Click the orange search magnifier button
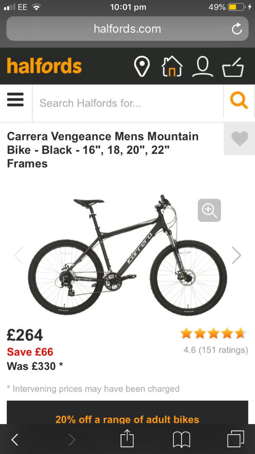The image size is (255, 454). tap(239, 100)
